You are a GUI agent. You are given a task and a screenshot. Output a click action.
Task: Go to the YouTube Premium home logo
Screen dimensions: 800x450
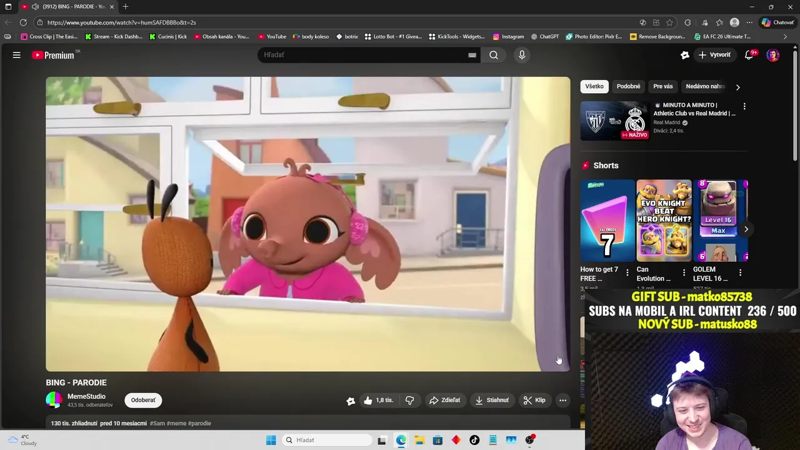click(54, 55)
